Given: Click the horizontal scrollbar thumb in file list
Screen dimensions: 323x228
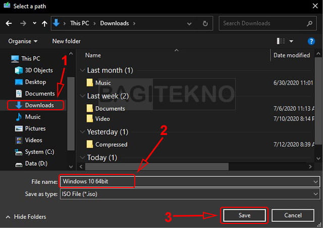Looking at the screenshot, I should pyautogui.click(x=157, y=167).
